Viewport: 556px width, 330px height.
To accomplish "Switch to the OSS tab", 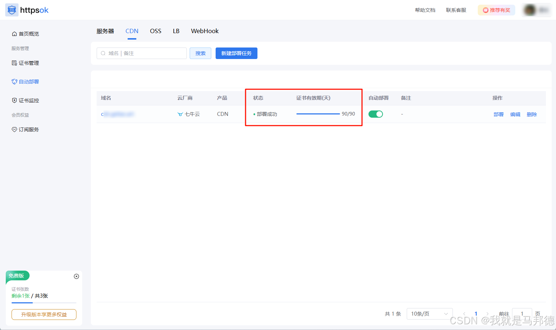I will coord(155,31).
